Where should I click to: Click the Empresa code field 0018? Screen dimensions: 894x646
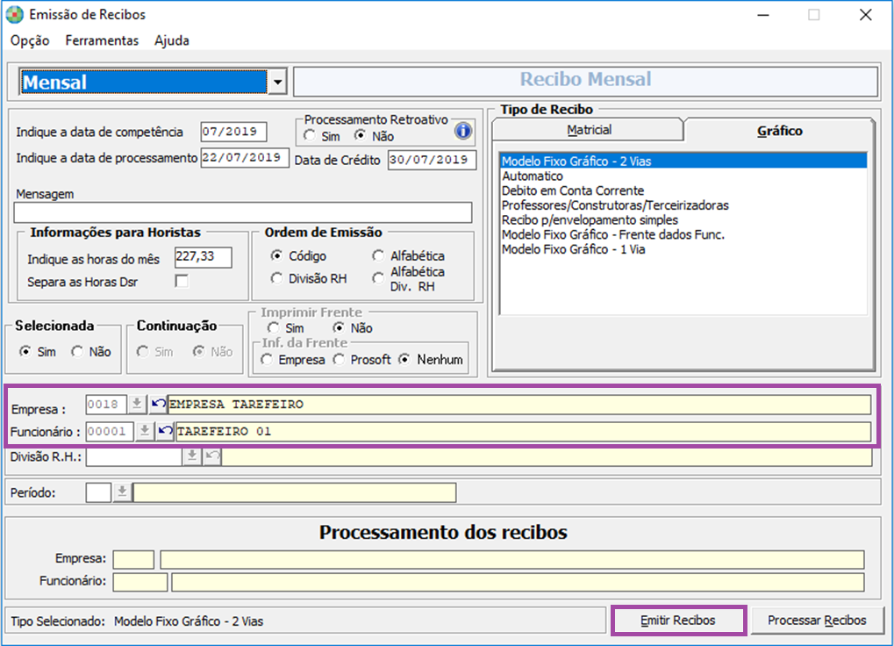106,405
